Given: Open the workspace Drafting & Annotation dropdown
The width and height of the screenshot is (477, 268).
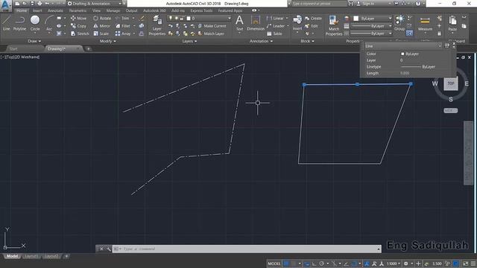Looking at the screenshot, I should [x=95, y=4].
